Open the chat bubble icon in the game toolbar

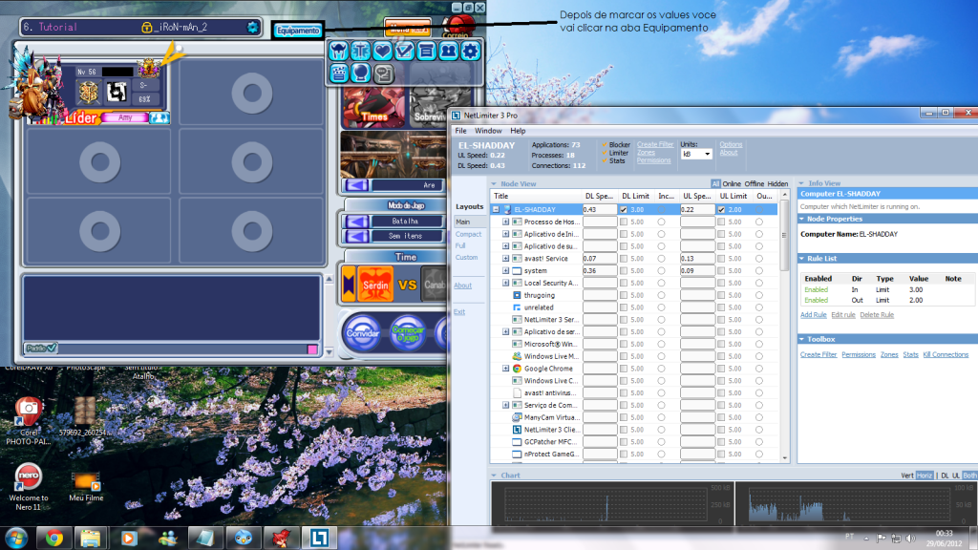384,74
